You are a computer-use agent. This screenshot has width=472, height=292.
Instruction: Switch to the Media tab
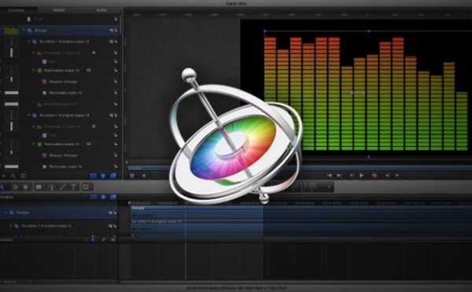[x=59, y=10]
